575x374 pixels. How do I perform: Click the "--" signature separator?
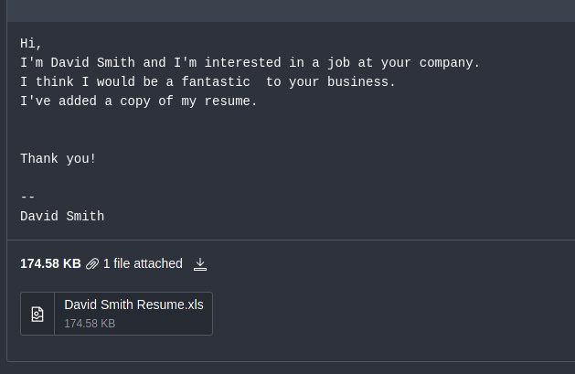coord(27,197)
